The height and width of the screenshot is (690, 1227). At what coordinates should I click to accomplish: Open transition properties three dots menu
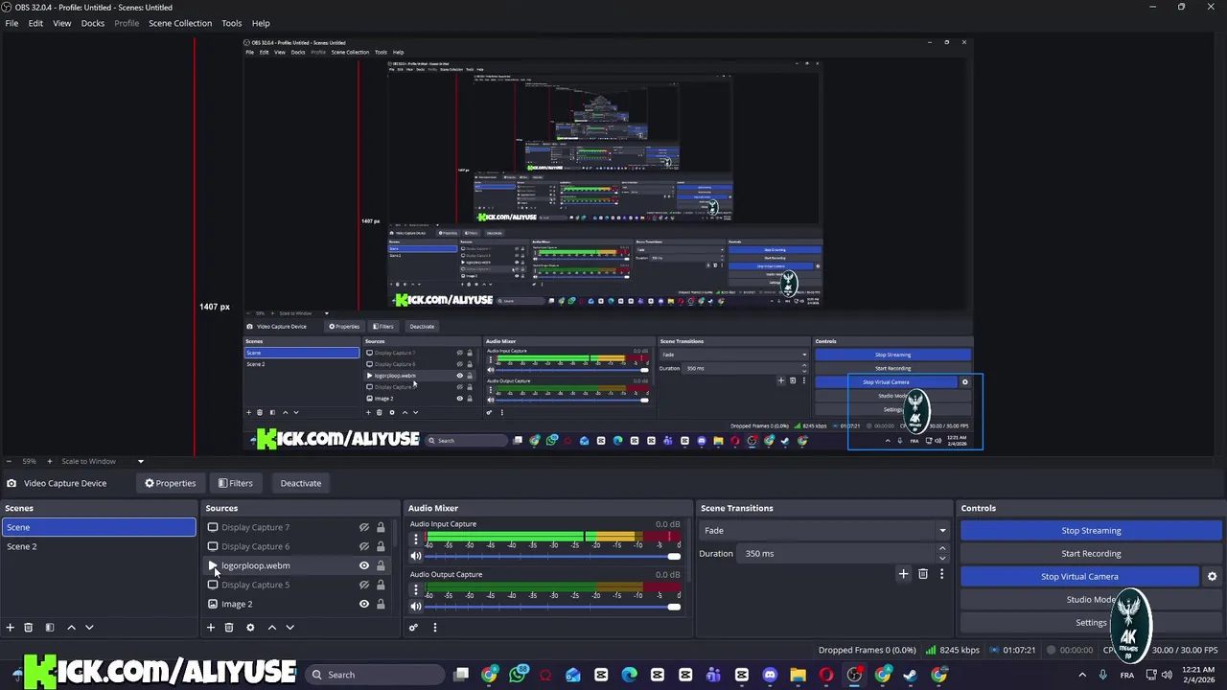click(x=941, y=574)
